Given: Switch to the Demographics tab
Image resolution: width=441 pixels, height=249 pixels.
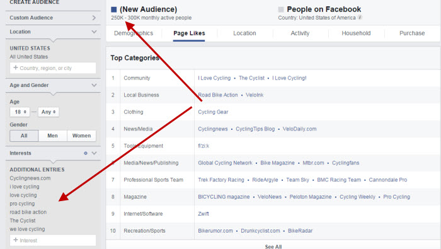Looking at the screenshot, I should (x=134, y=33).
